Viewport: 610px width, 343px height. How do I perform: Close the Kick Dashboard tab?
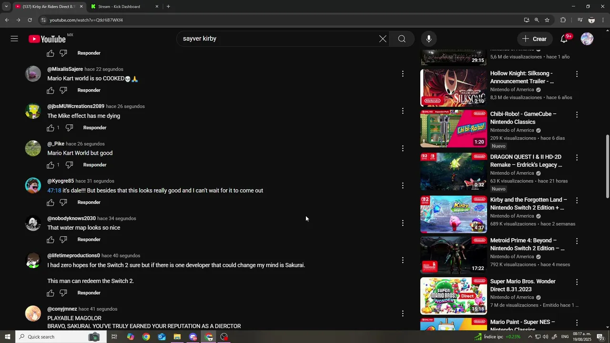pyautogui.click(x=157, y=7)
